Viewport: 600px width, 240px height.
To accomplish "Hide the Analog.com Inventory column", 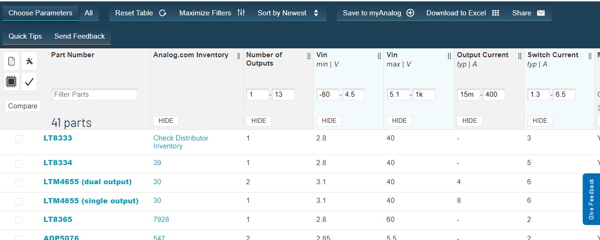I will [166, 120].
